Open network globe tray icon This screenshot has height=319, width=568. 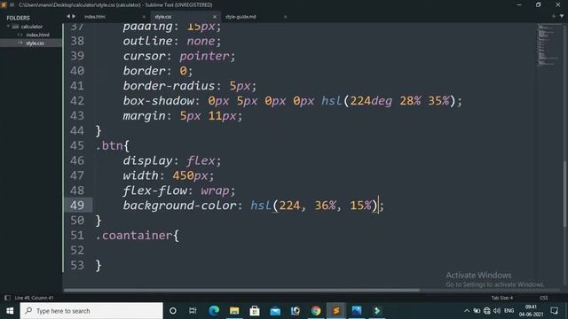487,311
